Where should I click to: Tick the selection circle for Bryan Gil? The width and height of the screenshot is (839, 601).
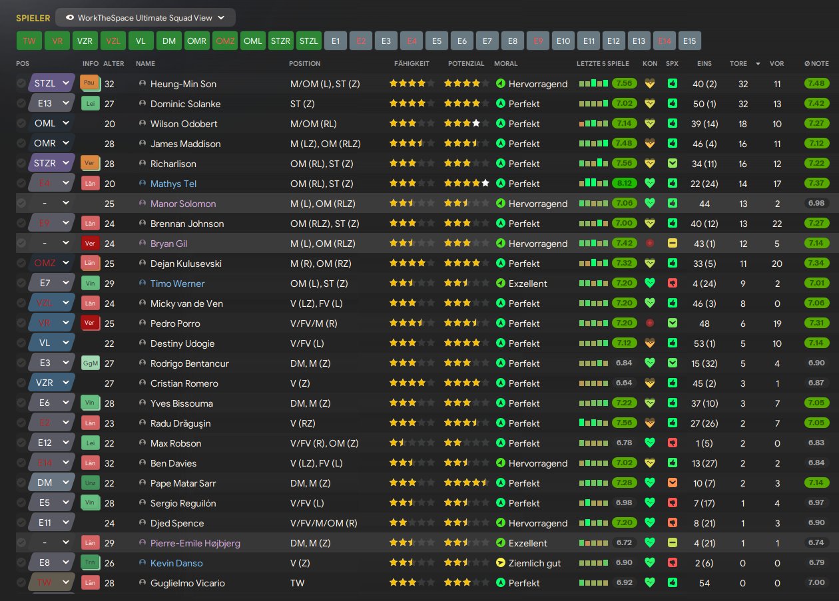pyautogui.click(x=21, y=244)
